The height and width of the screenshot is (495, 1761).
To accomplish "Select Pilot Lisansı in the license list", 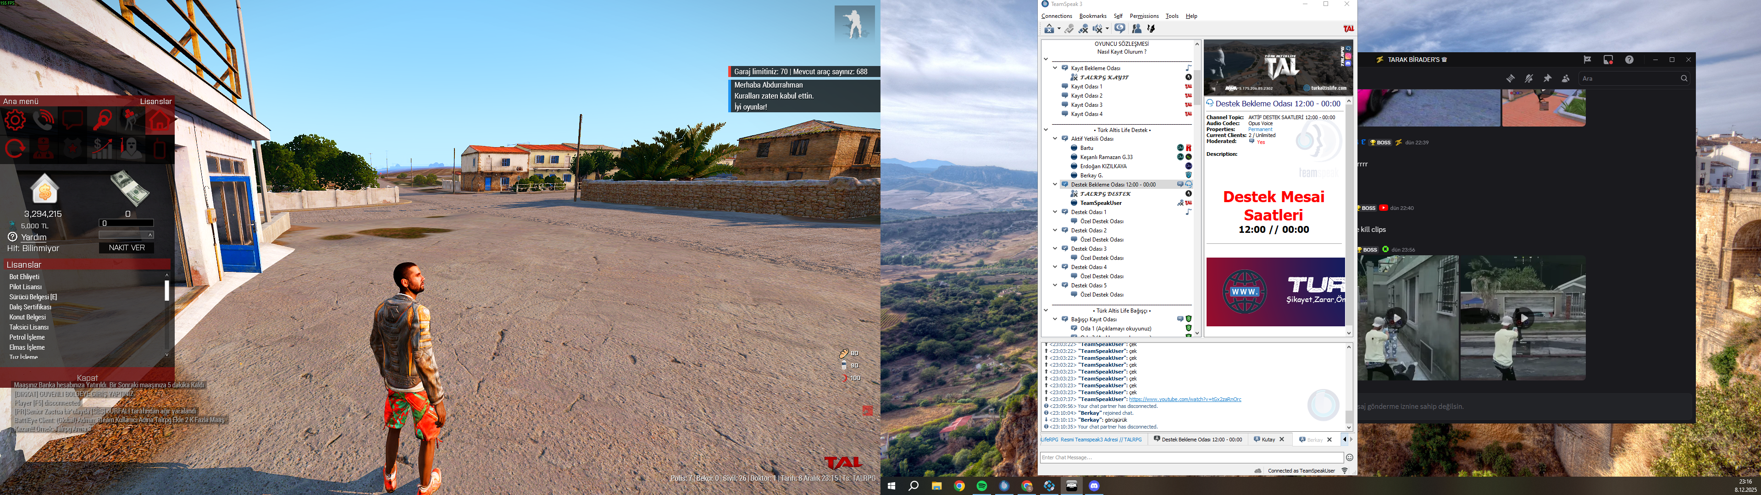I will pos(25,287).
